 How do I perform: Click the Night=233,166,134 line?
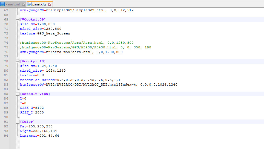click(x=38, y=131)
